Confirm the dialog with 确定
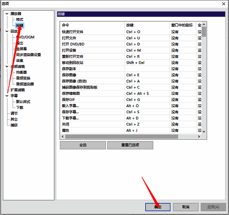Viewport: 229px width, 215px height. [x=158, y=207]
